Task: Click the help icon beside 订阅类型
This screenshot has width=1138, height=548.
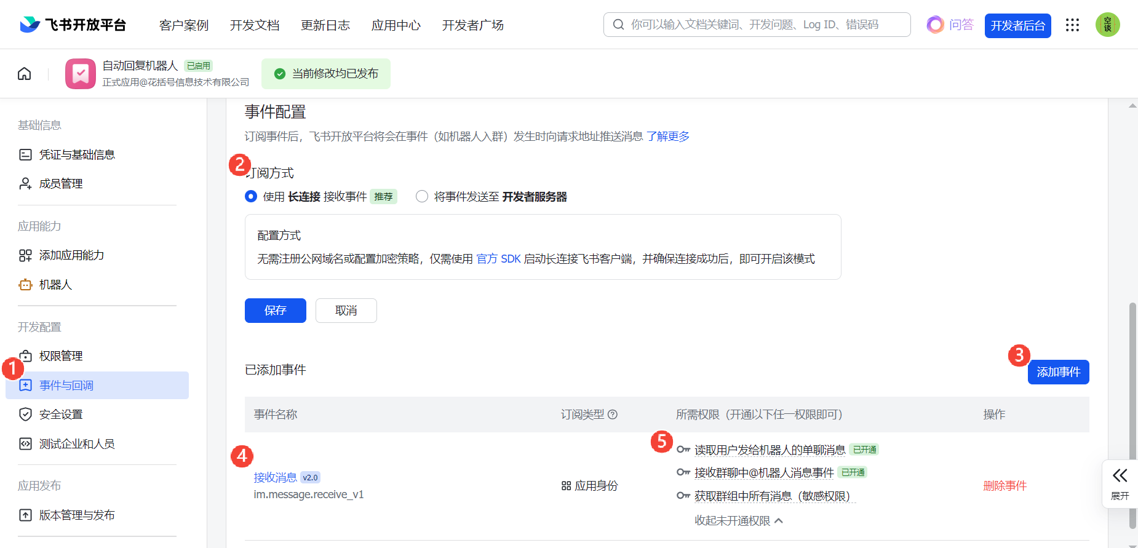Action: click(613, 415)
